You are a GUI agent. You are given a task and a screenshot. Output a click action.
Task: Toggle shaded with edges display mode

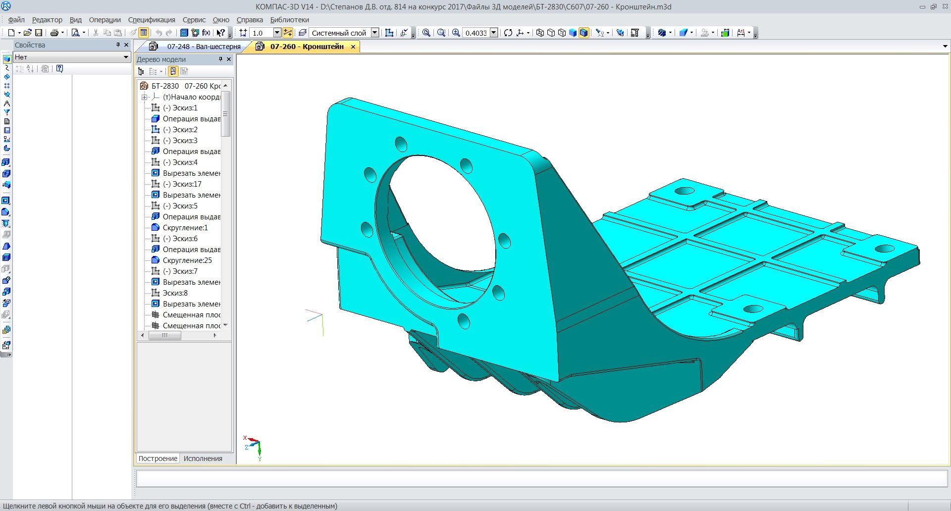point(584,33)
